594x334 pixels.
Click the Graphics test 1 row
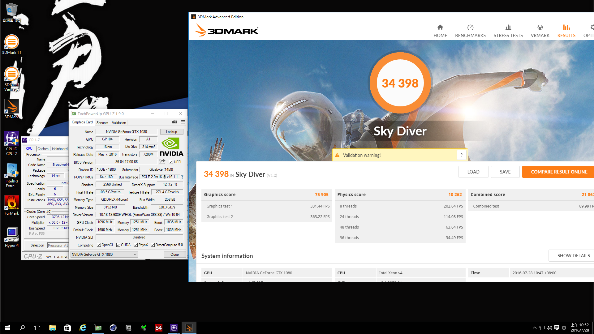coord(267,206)
